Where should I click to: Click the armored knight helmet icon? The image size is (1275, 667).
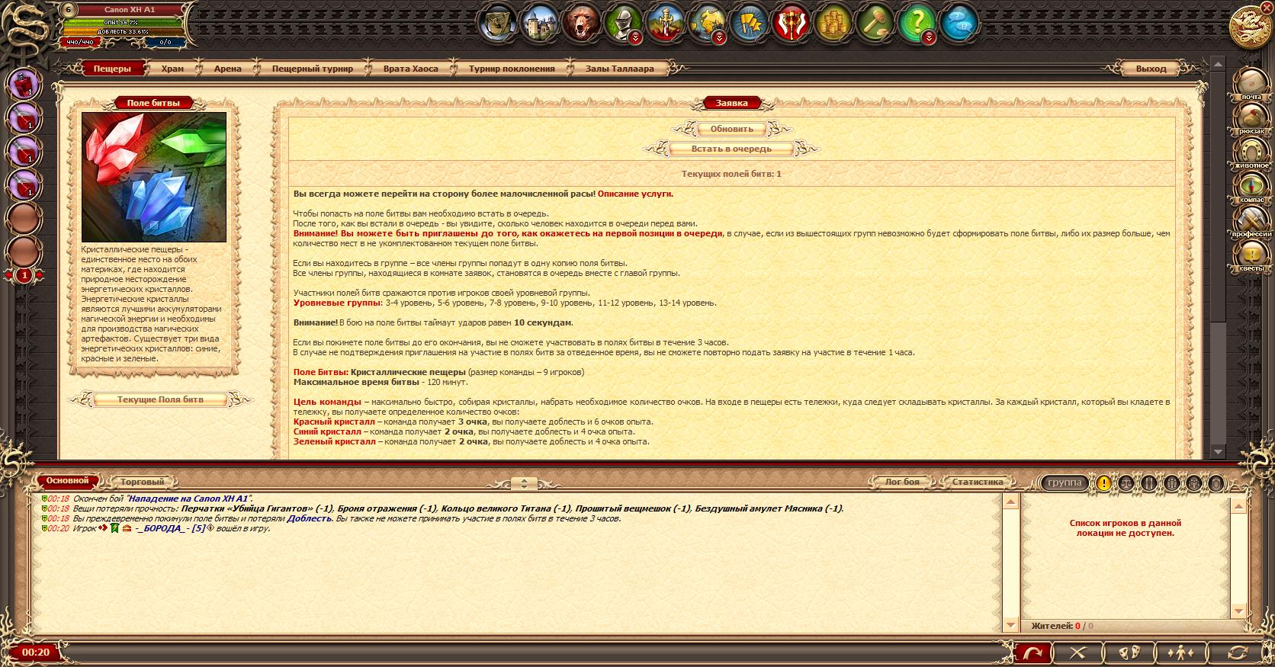tap(623, 23)
